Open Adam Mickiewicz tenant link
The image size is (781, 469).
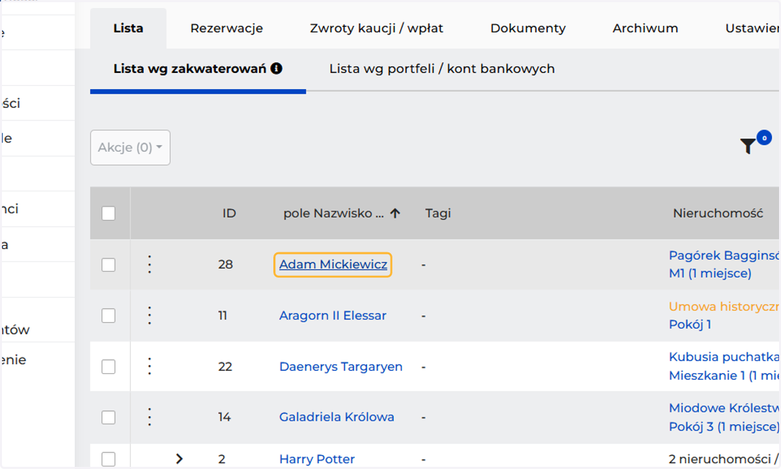click(x=333, y=265)
